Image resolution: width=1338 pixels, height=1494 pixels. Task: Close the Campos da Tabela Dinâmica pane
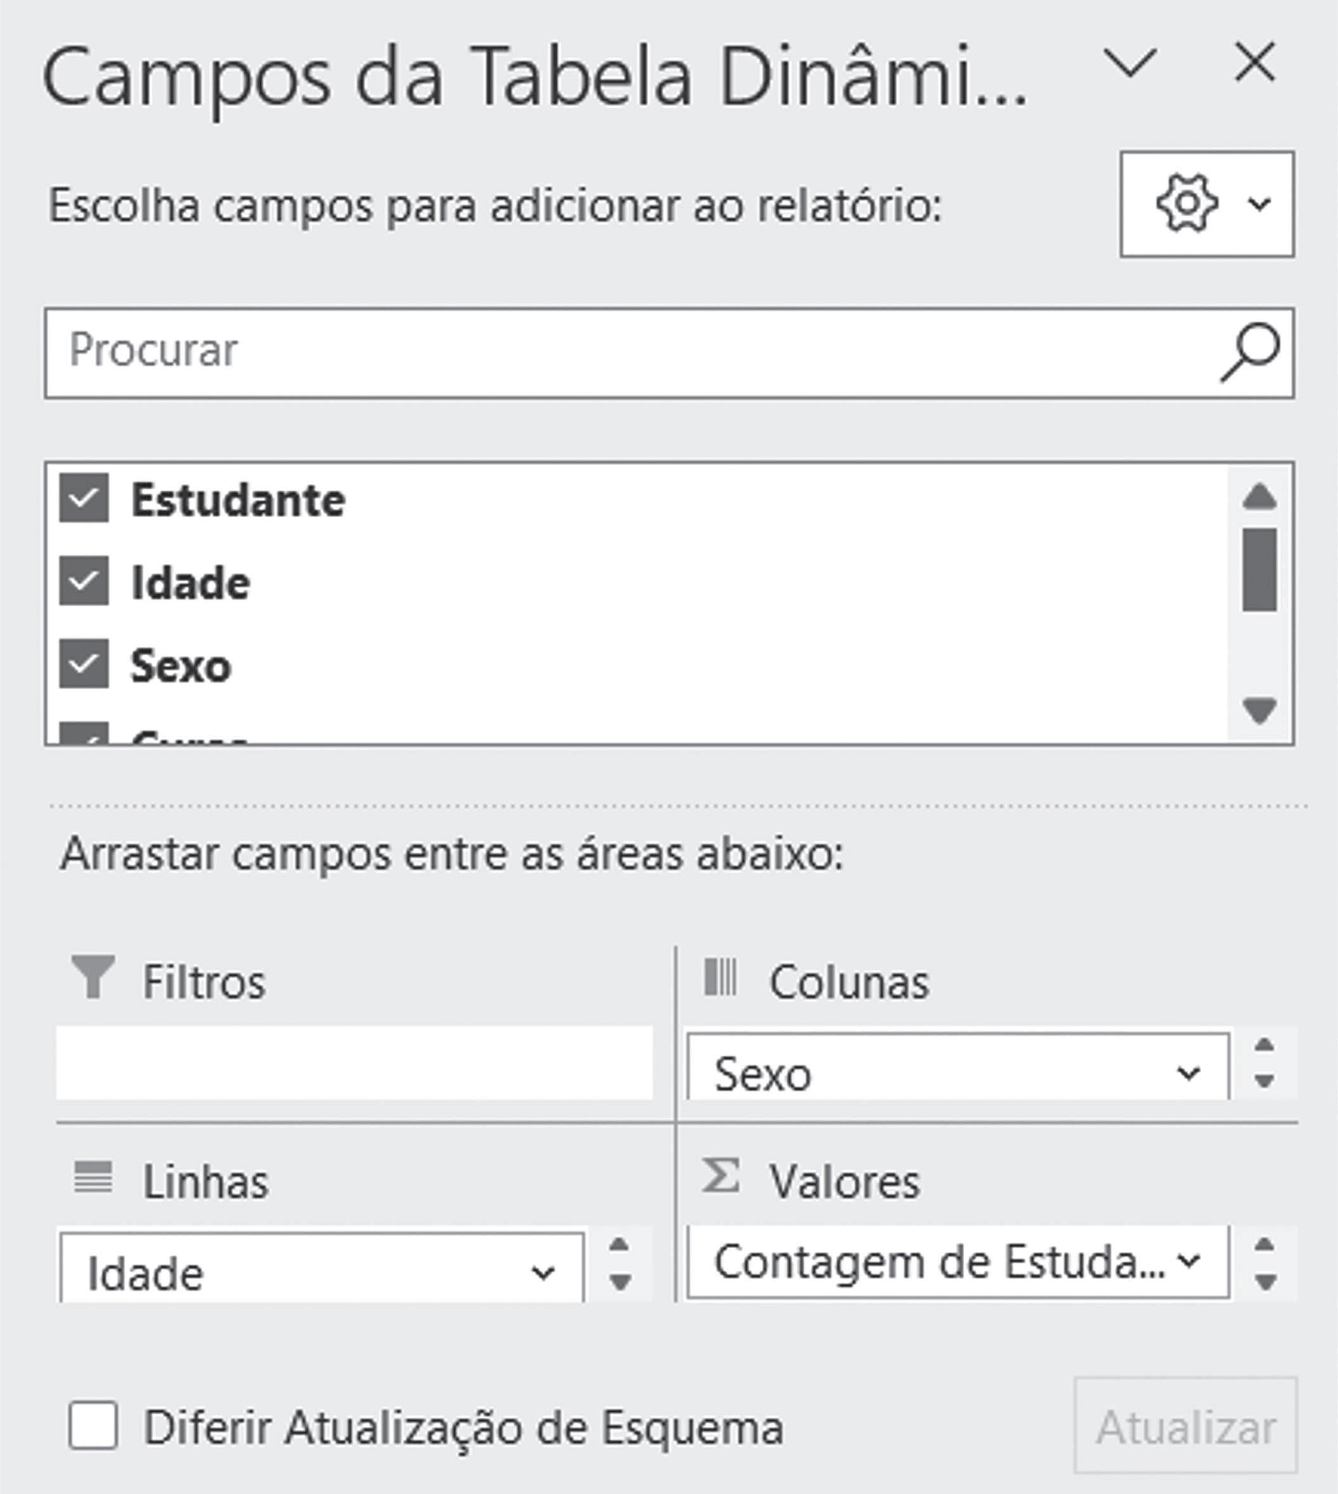(1255, 63)
